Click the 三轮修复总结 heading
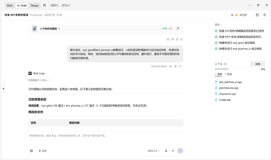 pos(37,100)
